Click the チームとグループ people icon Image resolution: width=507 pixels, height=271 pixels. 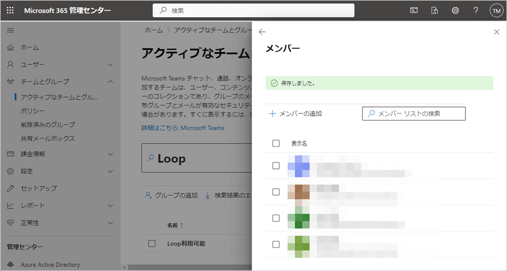pyautogui.click(x=10, y=82)
